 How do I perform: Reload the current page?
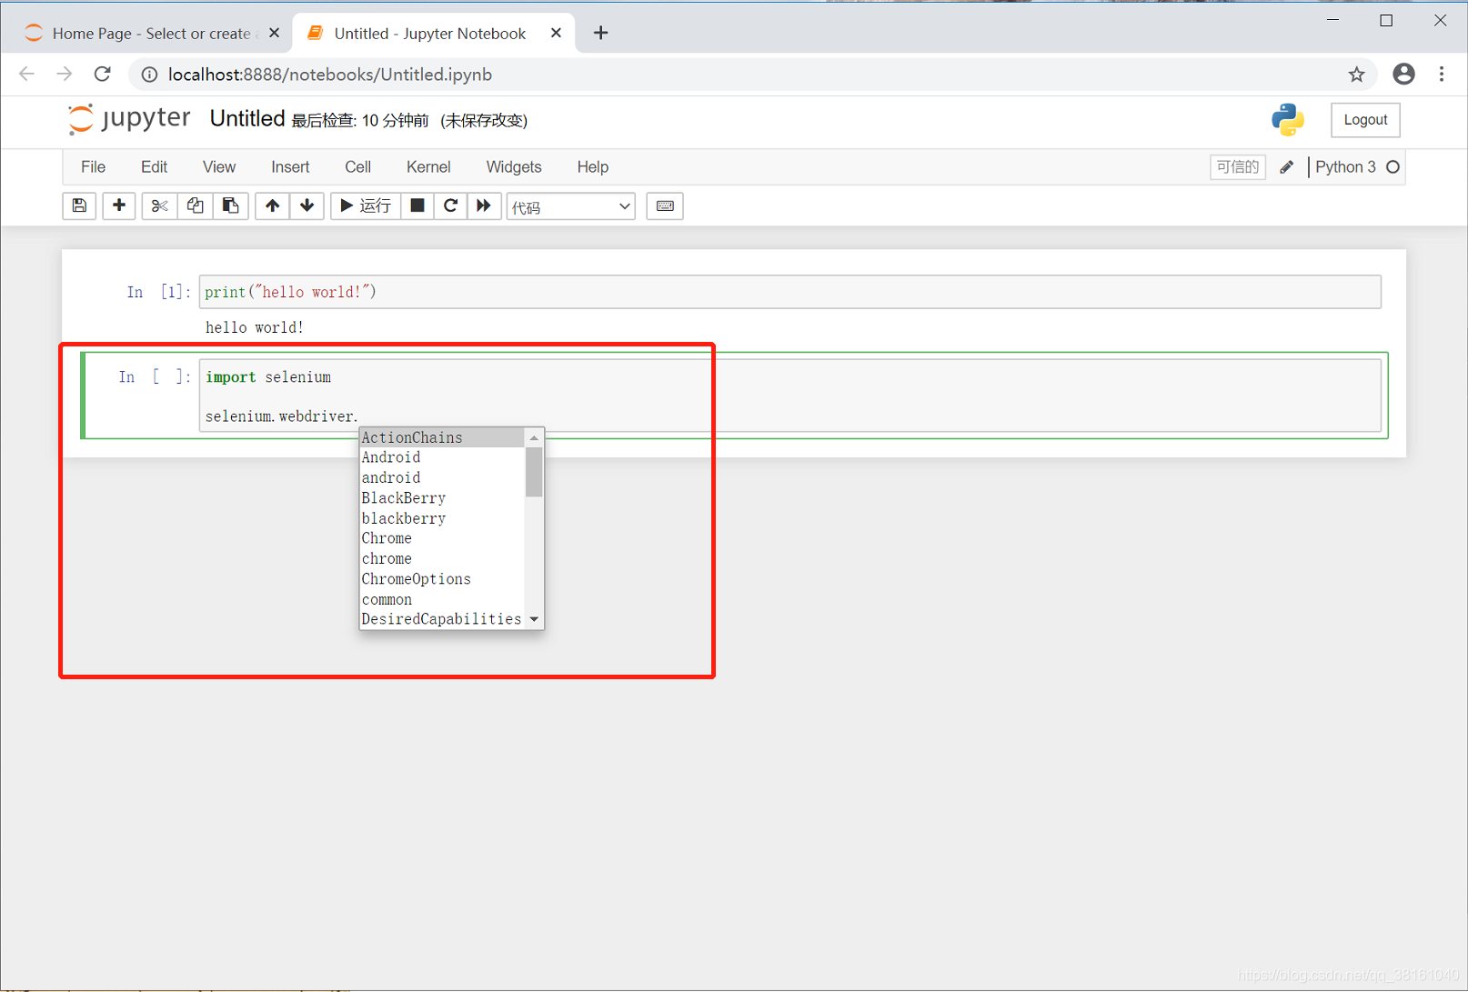[103, 74]
